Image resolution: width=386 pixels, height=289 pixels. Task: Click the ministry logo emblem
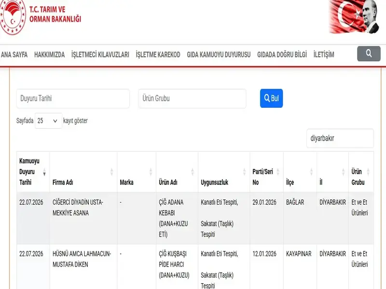pyautogui.click(x=13, y=17)
